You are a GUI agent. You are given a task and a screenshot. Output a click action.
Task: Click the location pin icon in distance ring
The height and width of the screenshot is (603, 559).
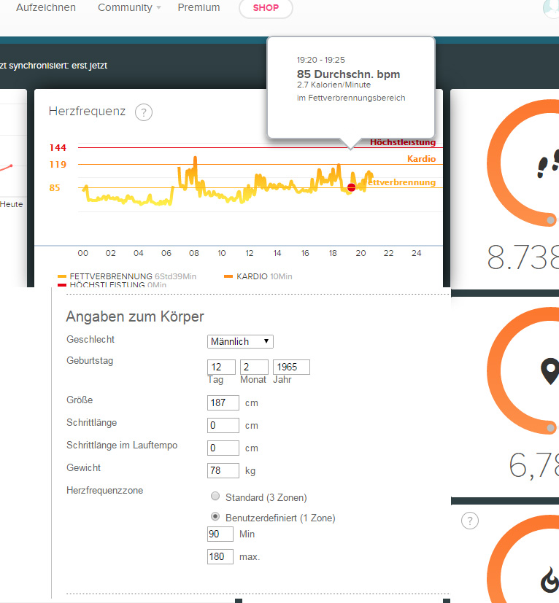550,371
